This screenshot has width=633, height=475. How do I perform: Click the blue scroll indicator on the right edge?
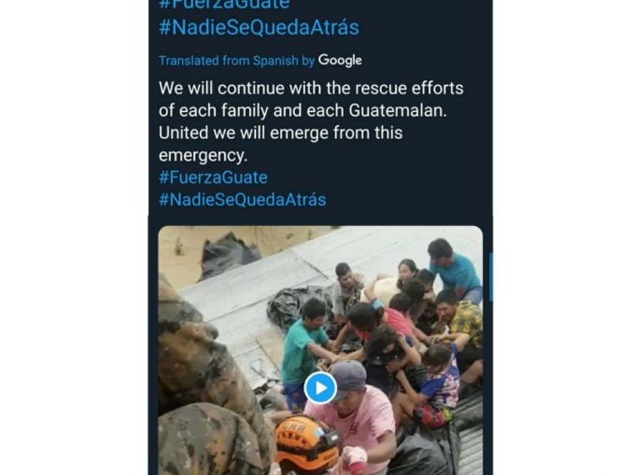pos(490,277)
